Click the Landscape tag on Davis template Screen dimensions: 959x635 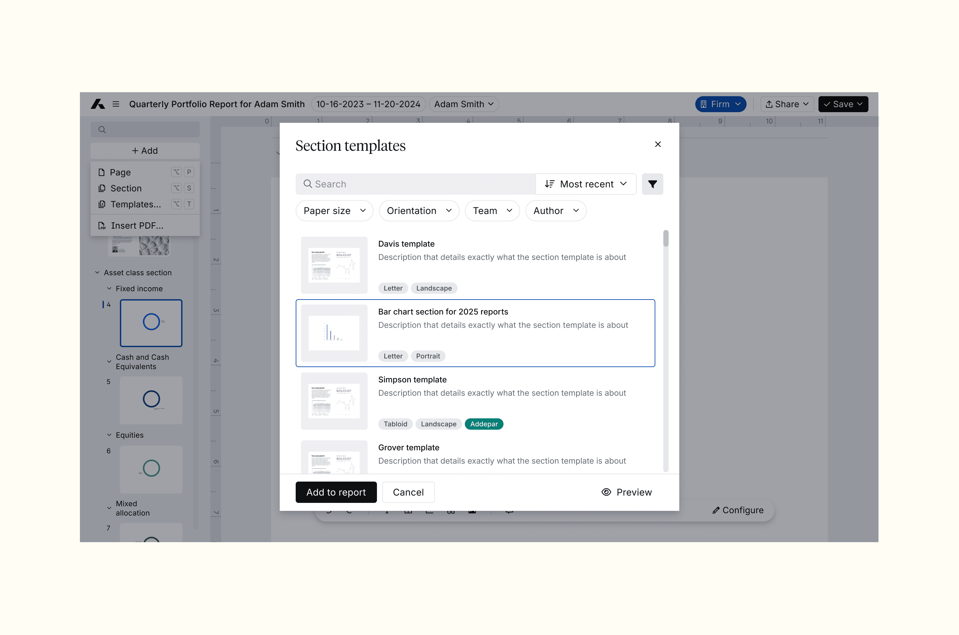(434, 288)
